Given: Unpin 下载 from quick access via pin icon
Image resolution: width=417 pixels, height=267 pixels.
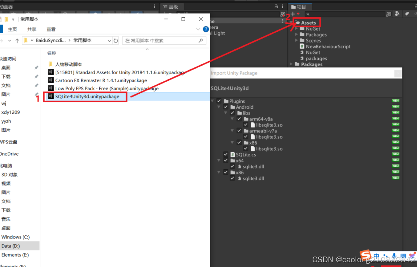Looking at the screenshot, I should [36, 76].
